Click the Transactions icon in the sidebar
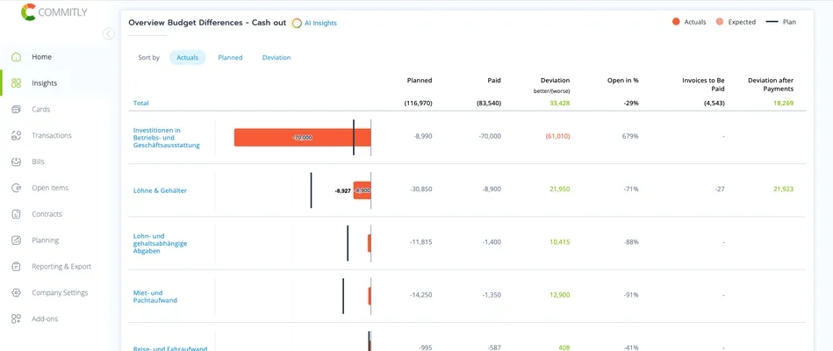 pyautogui.click(x=17, y=135)
